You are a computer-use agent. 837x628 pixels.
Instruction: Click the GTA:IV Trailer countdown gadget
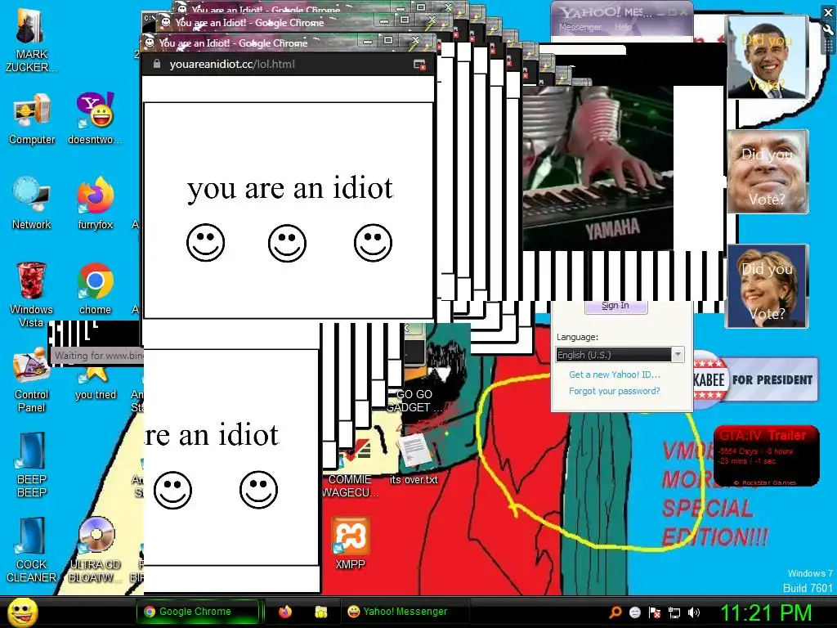(766, 456)
